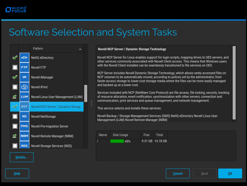Select Novell Linux User Management row
The image size is (247, 186).
pos(57,97)
